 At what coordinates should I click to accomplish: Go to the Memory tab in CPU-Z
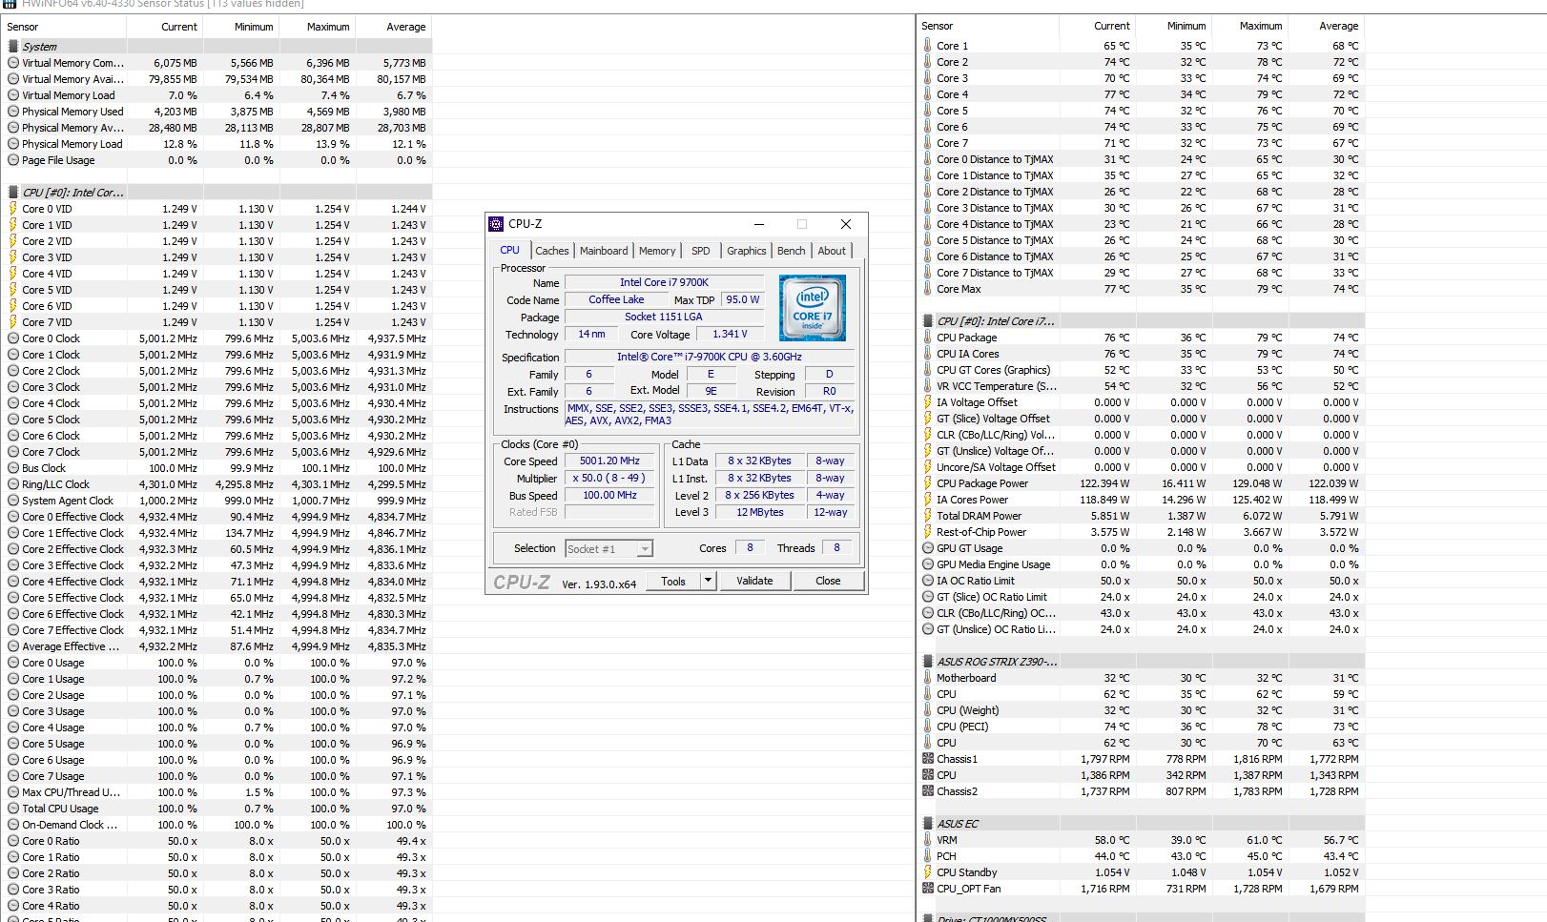[657, 251]
